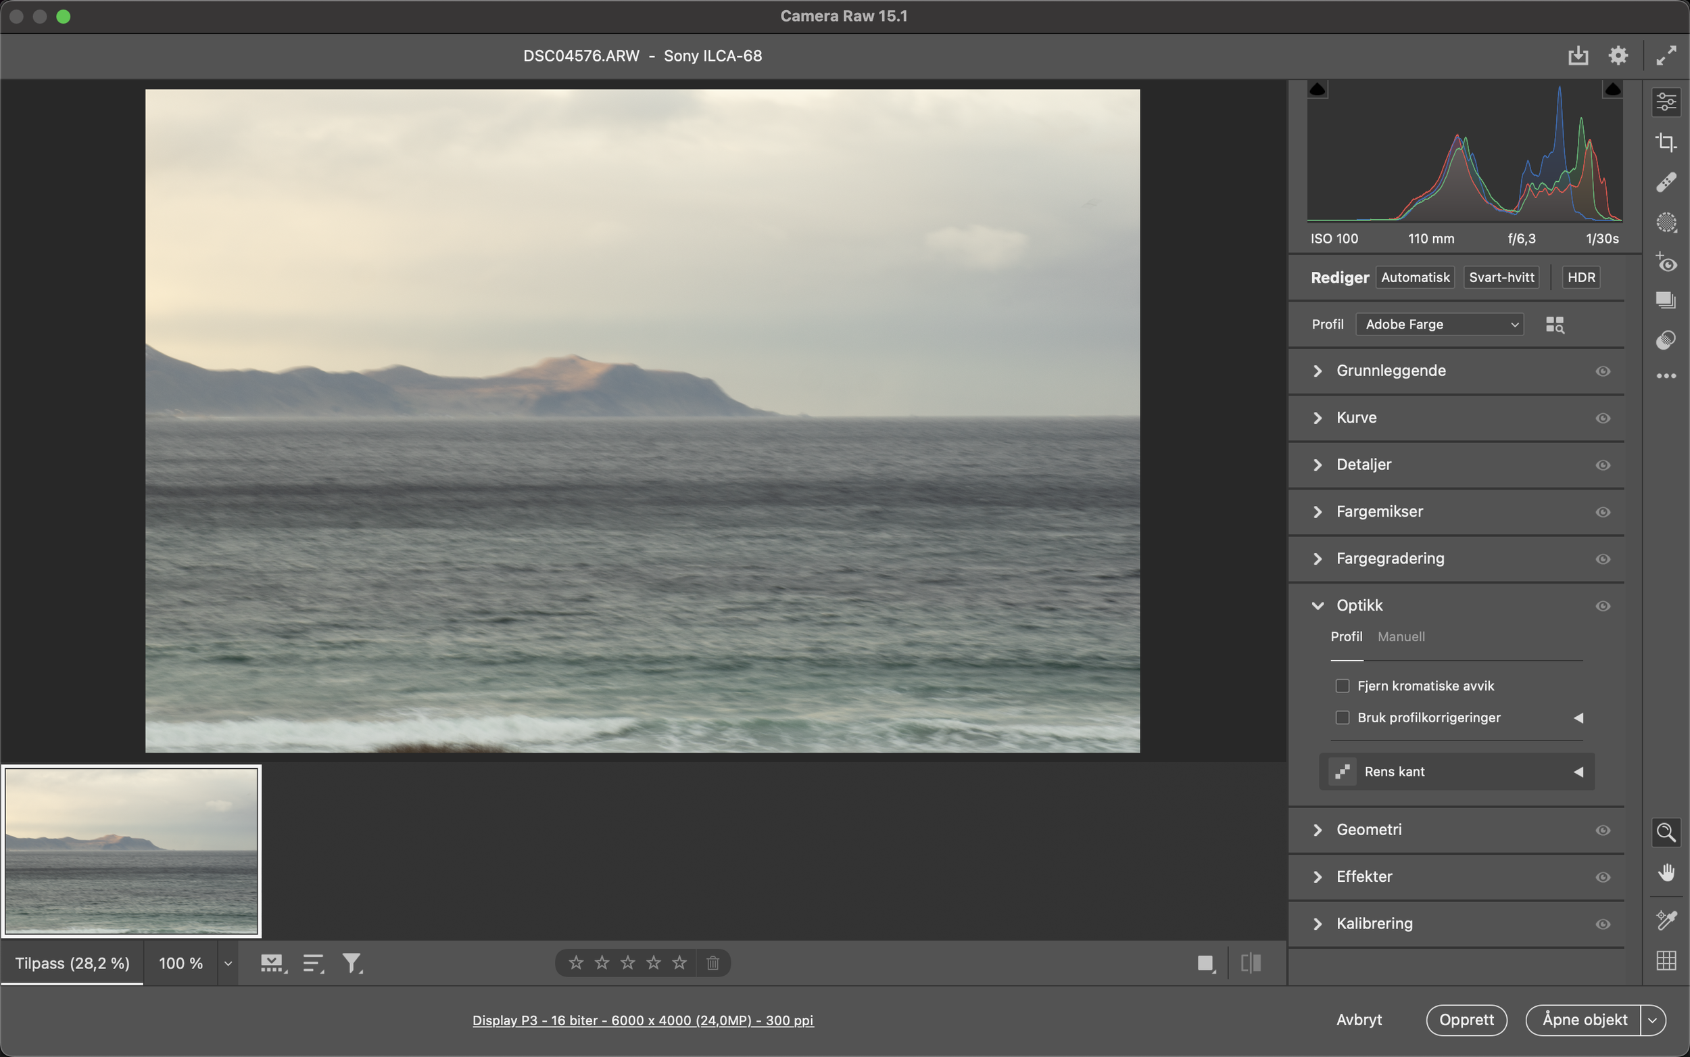This screenshot has height=1057, width=1690.
Task: Select the Healing bandage tool
Action: (x=1666, y=183)
